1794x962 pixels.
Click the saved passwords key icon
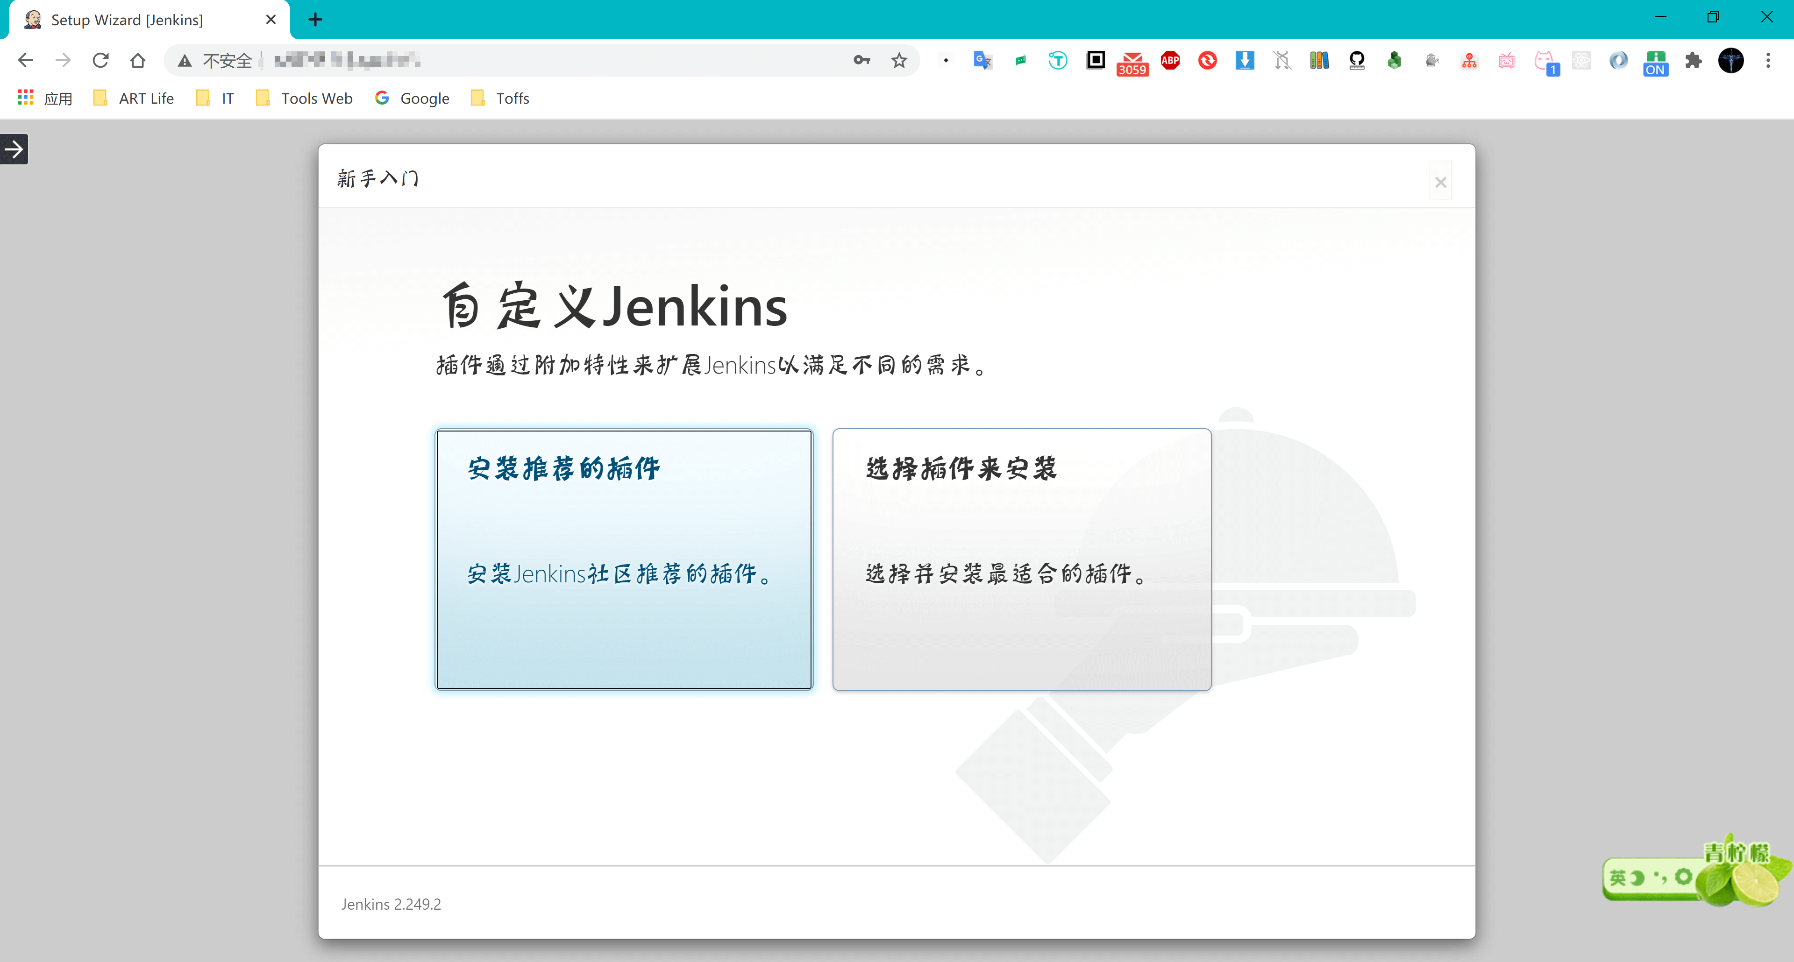(861, 61)
